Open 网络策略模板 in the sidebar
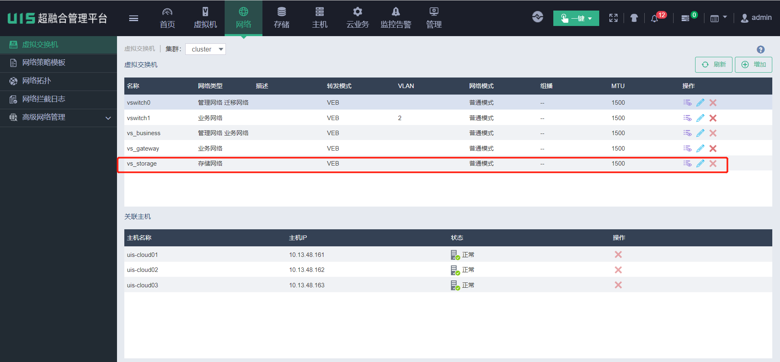The image size is (780, 362). coord(58,62)
